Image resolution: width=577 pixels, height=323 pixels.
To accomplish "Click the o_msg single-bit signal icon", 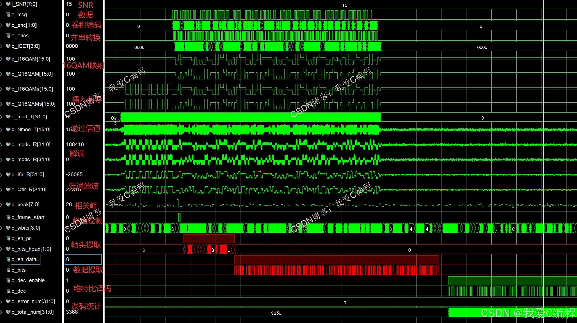I will point(8,15).
